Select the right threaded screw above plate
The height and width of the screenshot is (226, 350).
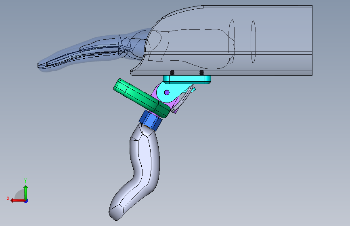[x=201, y=73]
